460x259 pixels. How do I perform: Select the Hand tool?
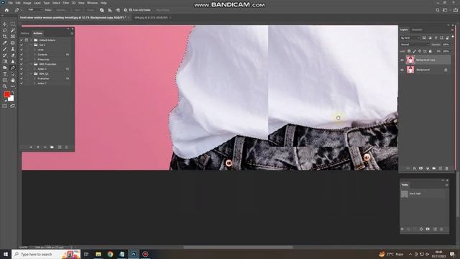pos(13,80)
